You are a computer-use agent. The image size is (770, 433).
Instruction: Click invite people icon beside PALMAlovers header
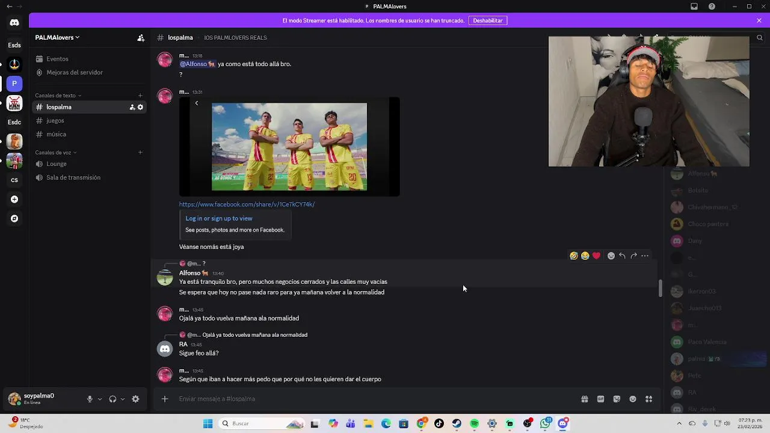point(141,38)
